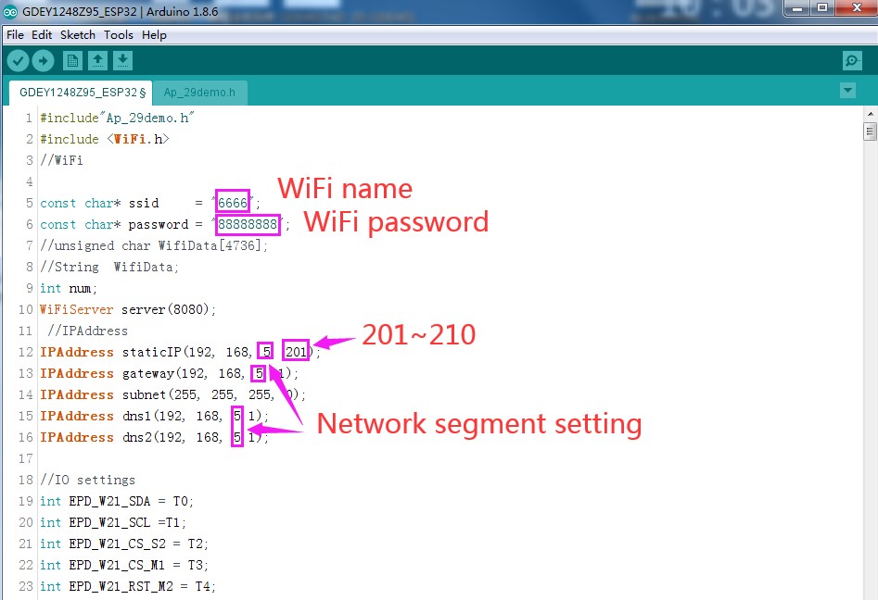Minimize the Arduino window
The image size is (878, 600).
797,7
